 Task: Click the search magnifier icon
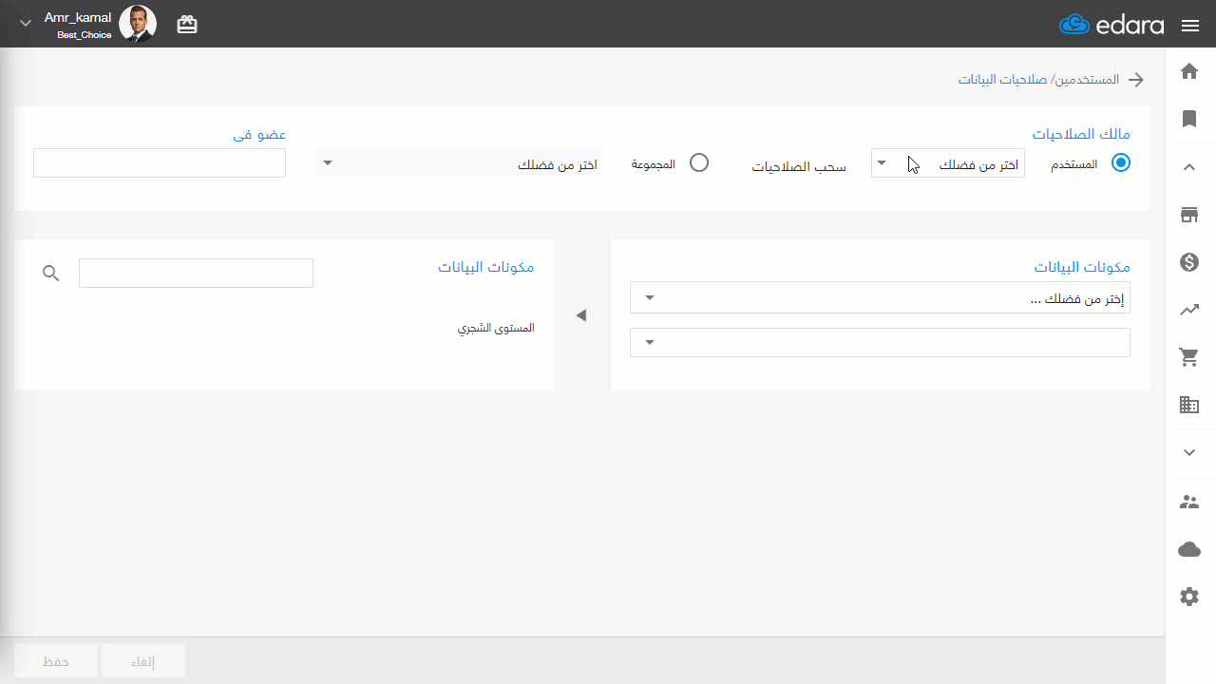coord(51,274)
